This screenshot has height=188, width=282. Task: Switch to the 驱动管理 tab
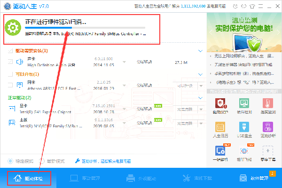click(x=85, y=178)
